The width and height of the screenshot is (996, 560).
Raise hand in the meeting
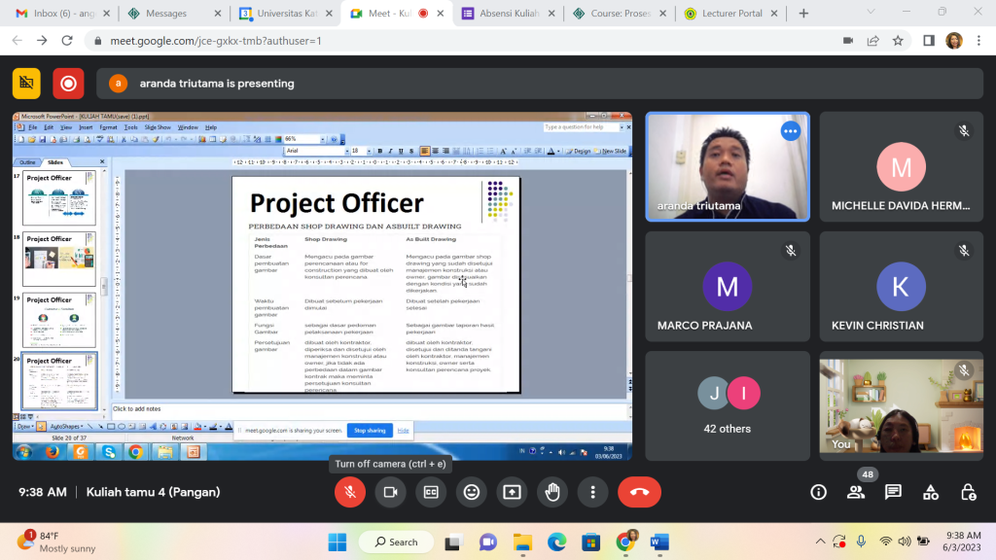tap(552, 492)
